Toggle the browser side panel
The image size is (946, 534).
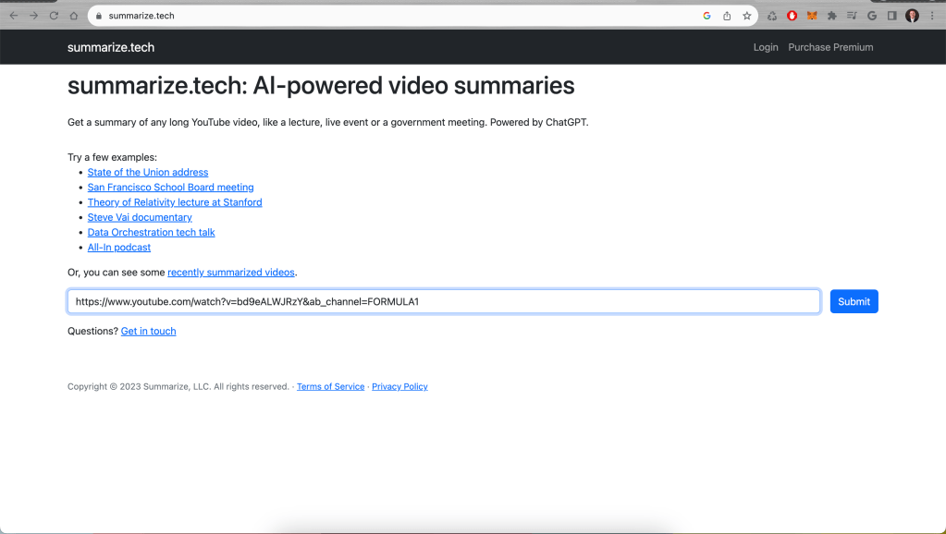click(x=892, y=16)
